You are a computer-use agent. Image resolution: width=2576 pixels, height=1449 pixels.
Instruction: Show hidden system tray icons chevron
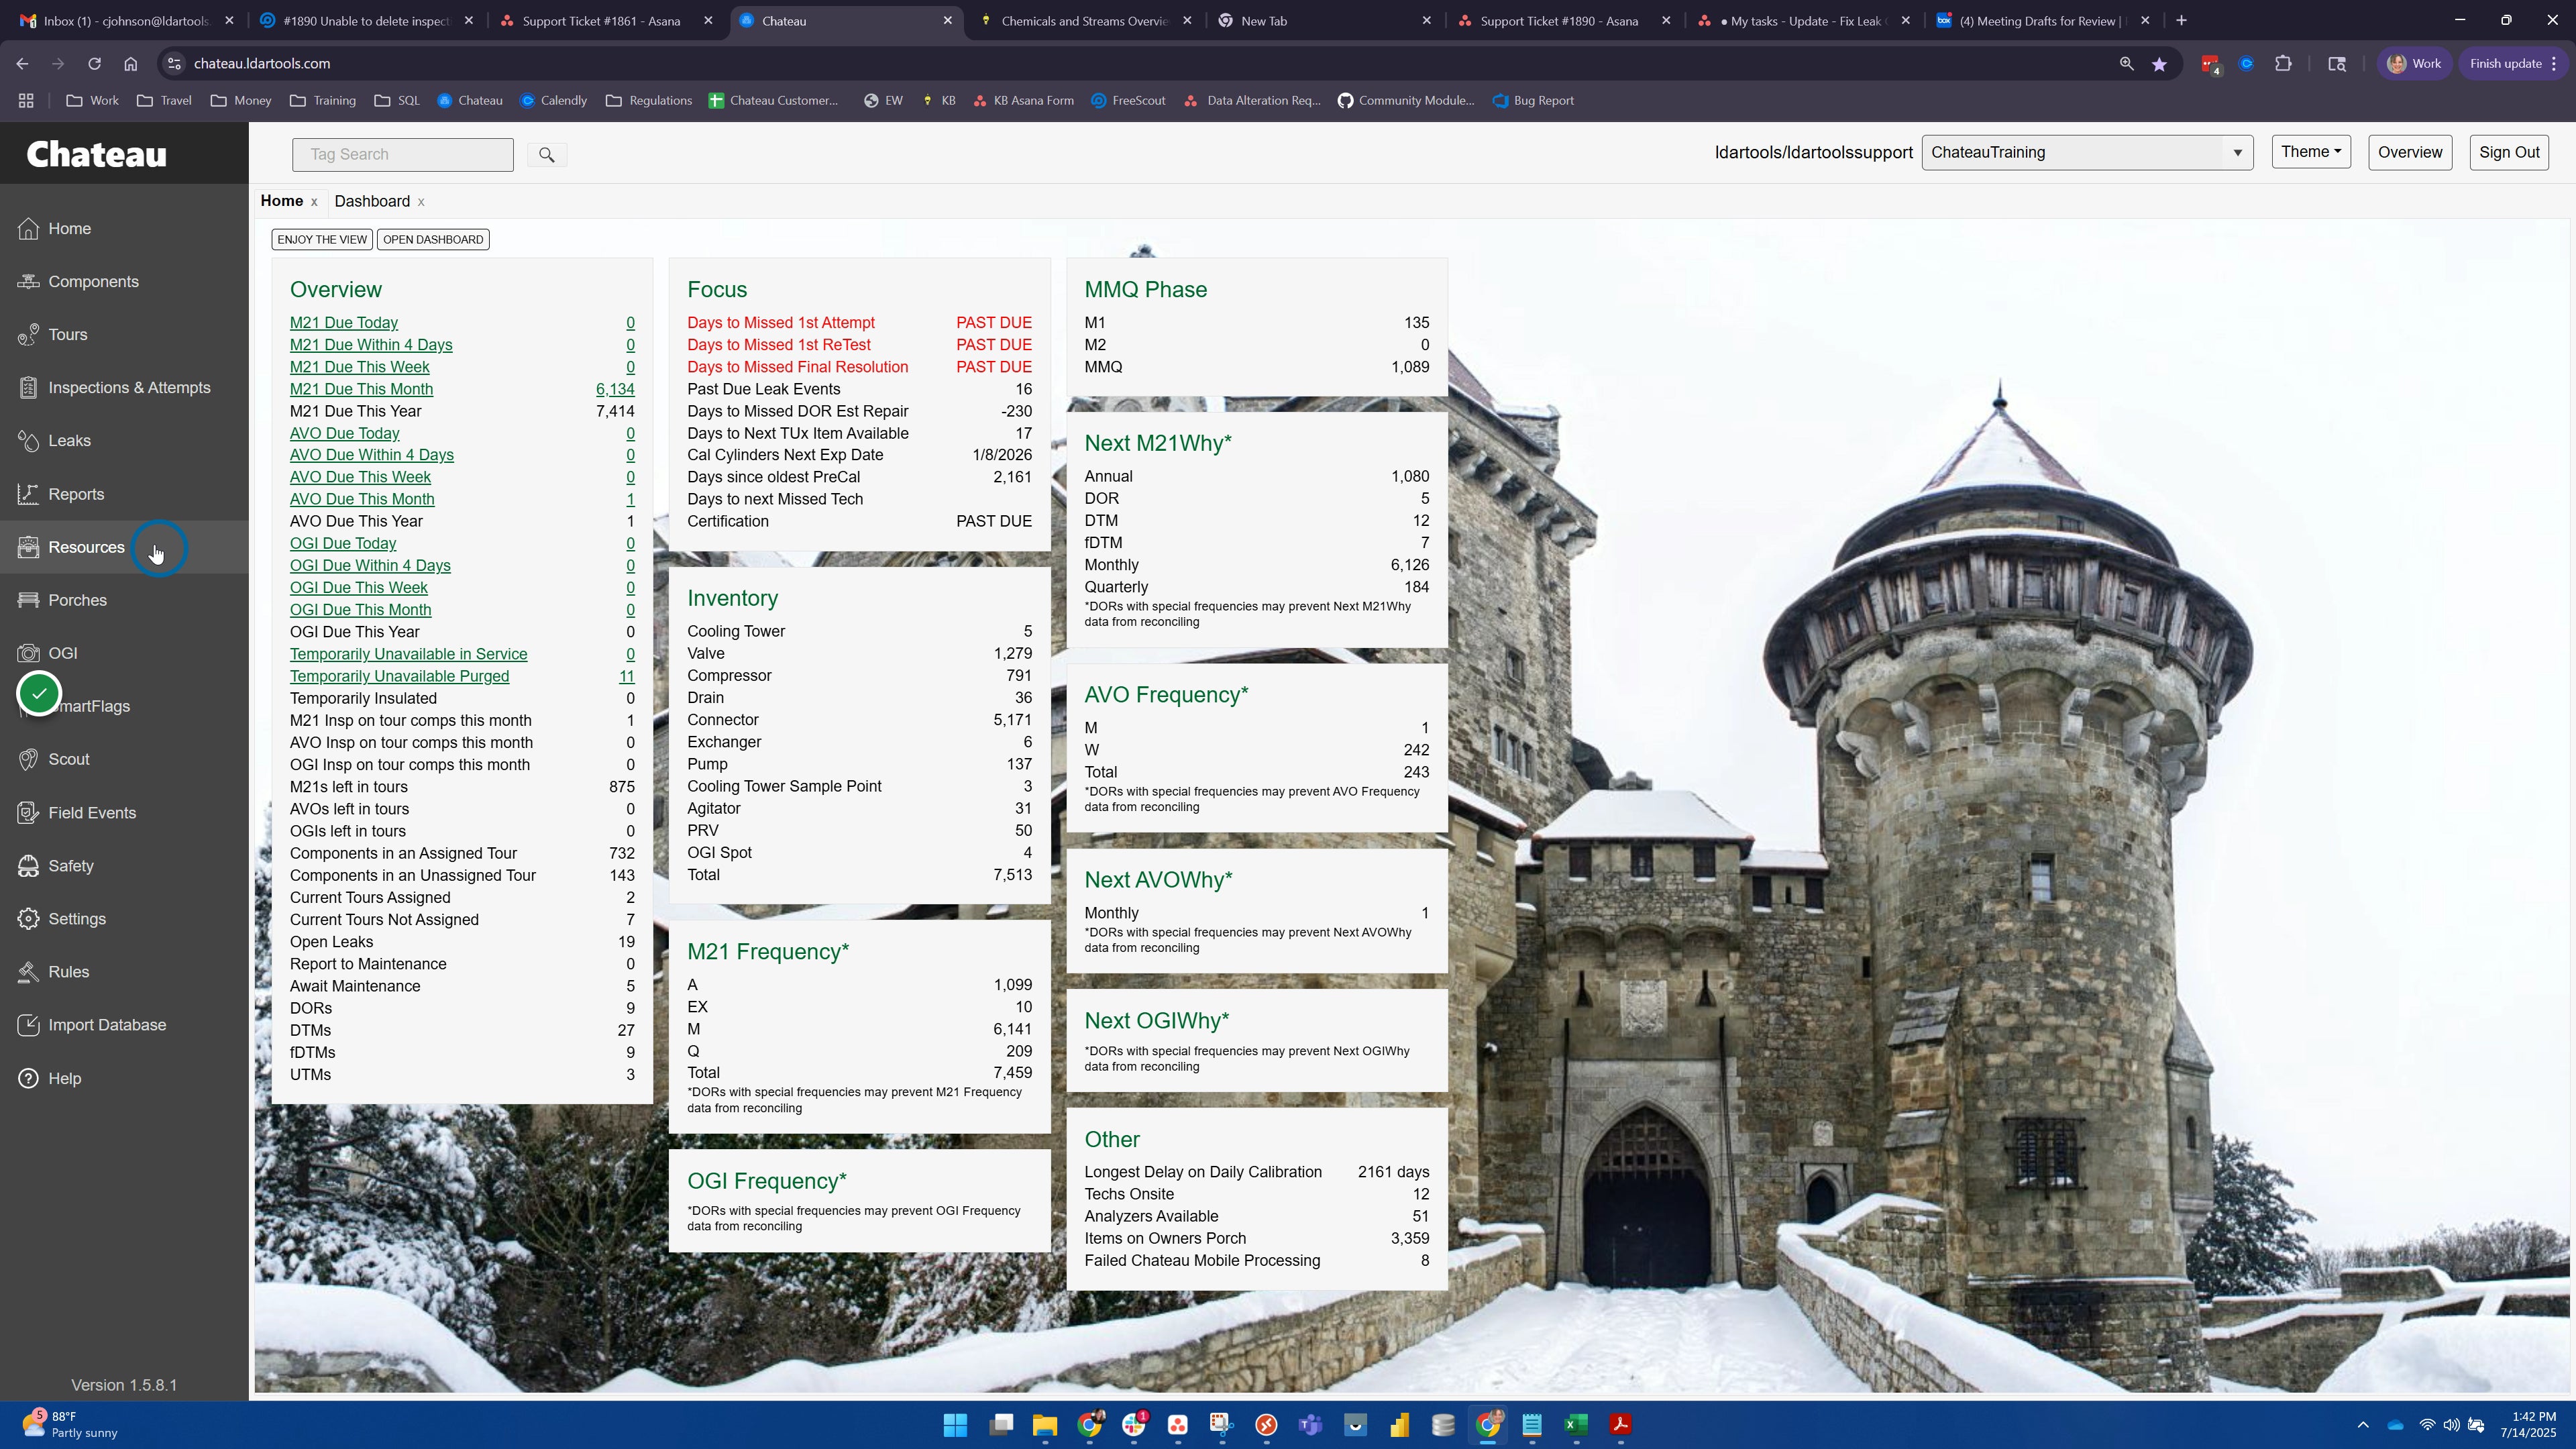click(2363, 1425)
